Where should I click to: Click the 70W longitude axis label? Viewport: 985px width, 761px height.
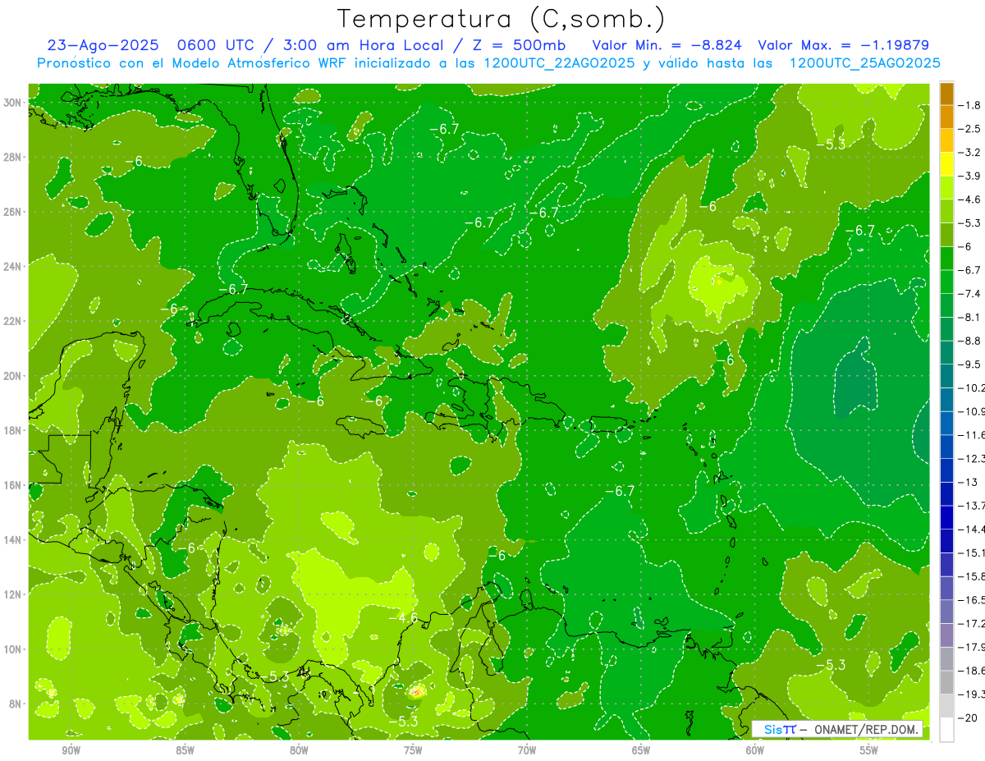[x=527, y=751]
